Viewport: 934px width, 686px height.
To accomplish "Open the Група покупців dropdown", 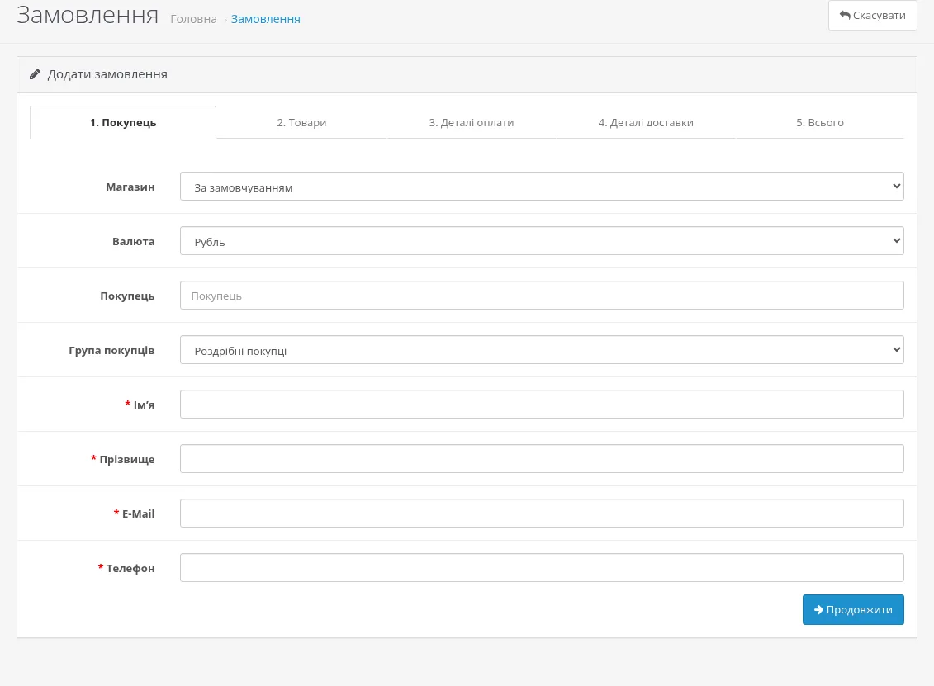I will pyautogui.click(x=542, y=349).
